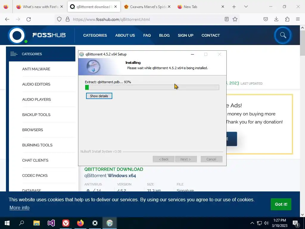Switch to the Скачать Marvel's Spider tab

pyautogui.click(x=148, y=7)
